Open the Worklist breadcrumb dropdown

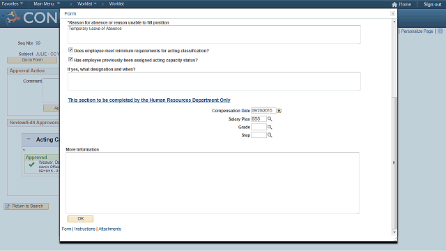[86, 3]
